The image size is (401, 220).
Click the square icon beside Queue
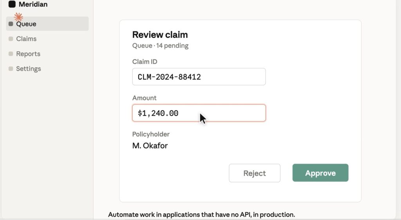[x=11, y=24]
